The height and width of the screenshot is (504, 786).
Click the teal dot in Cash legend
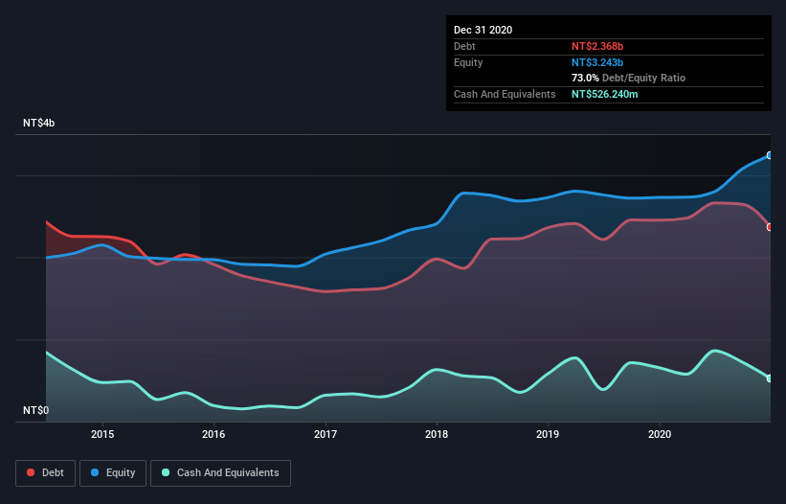(x=167, y=472)
